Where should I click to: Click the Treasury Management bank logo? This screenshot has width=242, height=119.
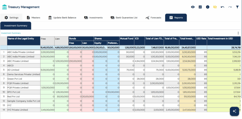click(x=4, y=7)
